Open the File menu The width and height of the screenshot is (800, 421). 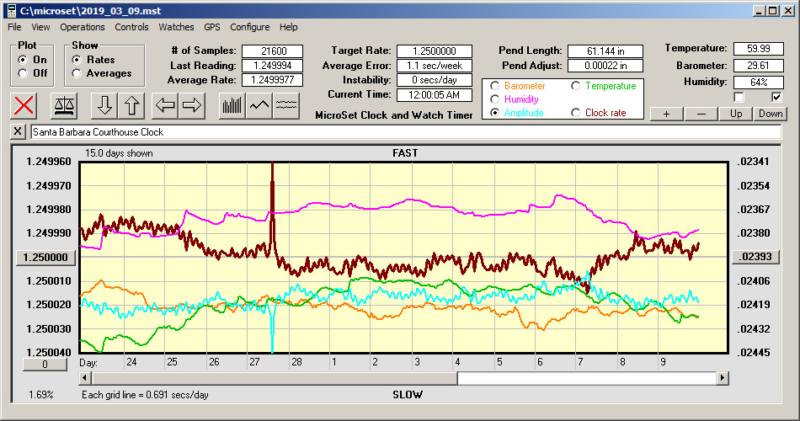(x=14, y=27)
